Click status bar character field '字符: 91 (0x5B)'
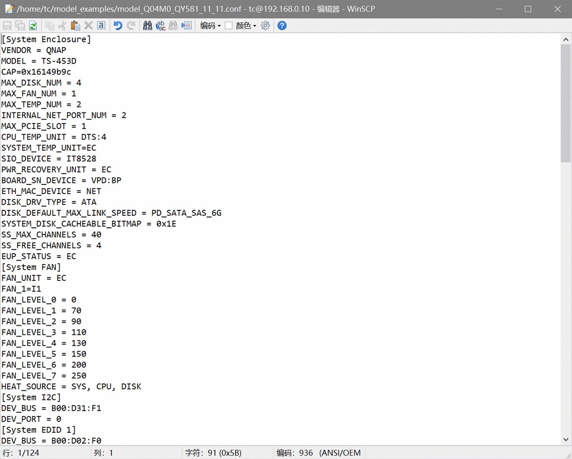This screenshot has height=459, width=572. pyautogui.click(x=213, y=453)
